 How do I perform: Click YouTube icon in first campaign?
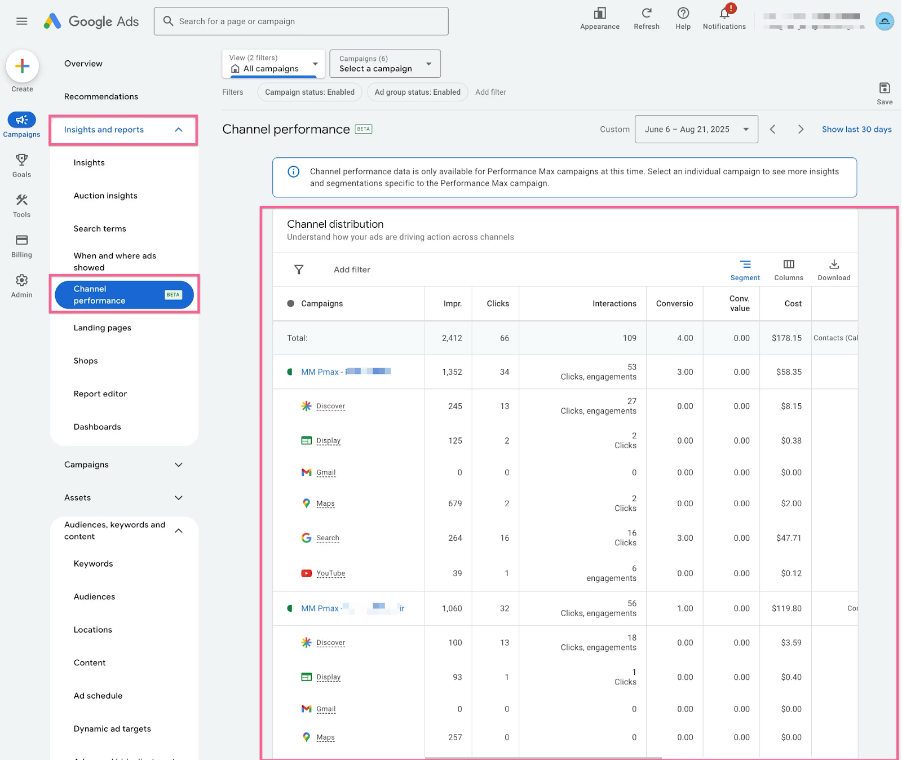pos(306,573)
